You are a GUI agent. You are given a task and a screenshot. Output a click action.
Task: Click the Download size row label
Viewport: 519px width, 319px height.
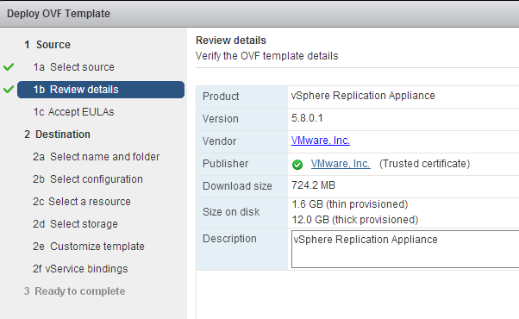(x=237, y=186)
